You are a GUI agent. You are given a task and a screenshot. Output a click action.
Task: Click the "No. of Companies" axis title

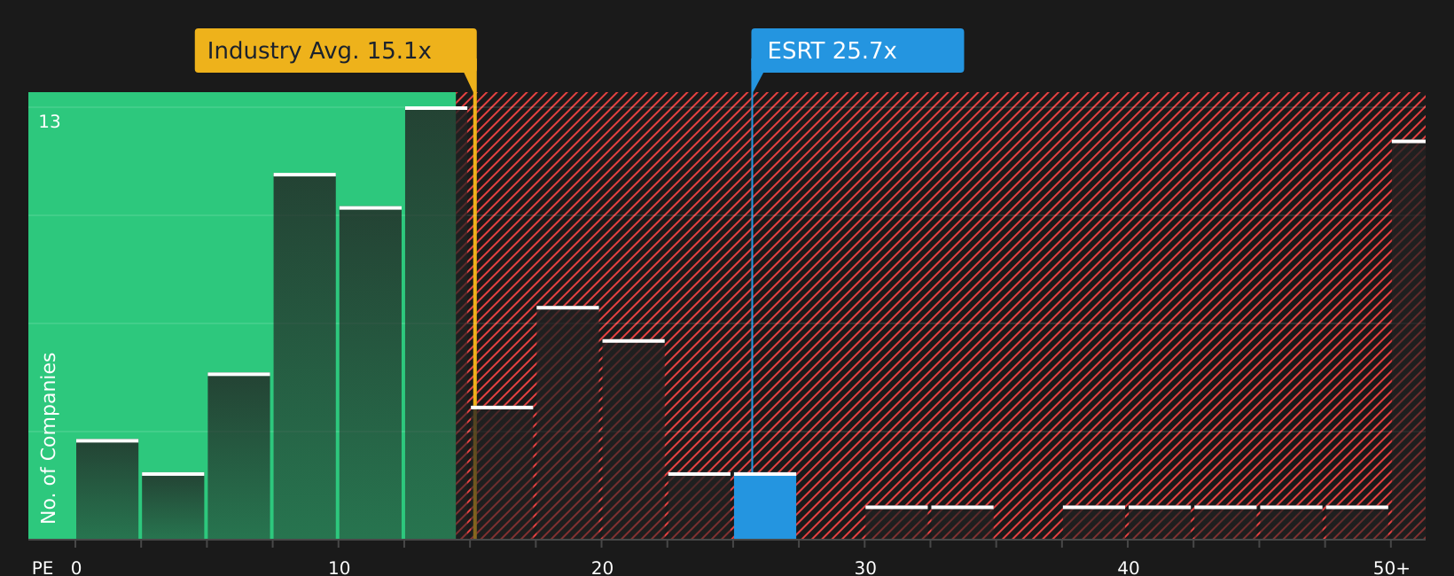(49, 438)
